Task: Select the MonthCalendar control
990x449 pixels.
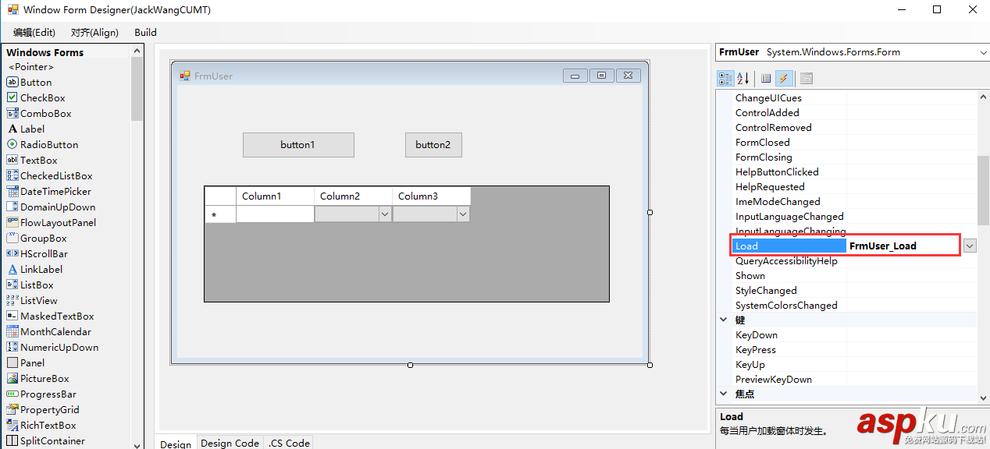Action: point(48,331)
